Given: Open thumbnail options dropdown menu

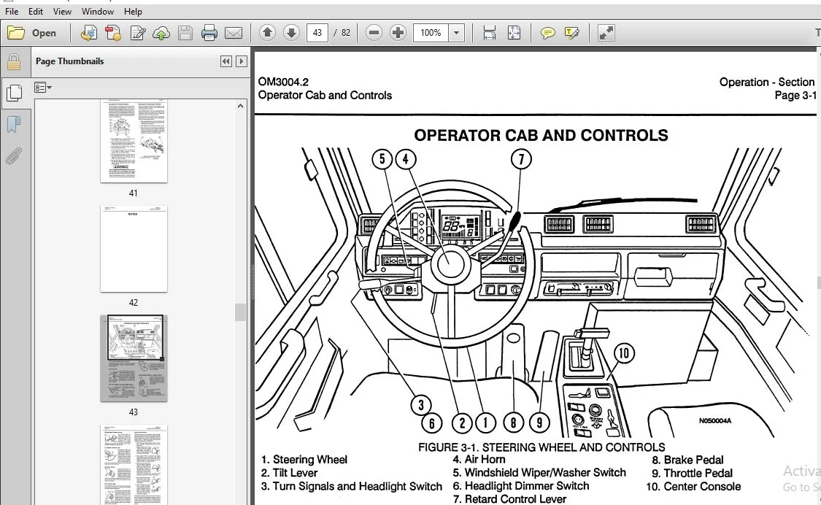Looking at the screenshot, I should tap(43, 88).
